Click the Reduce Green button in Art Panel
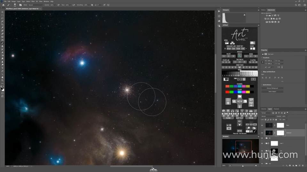This screenshot has height=172, width=307. (240, 56)
